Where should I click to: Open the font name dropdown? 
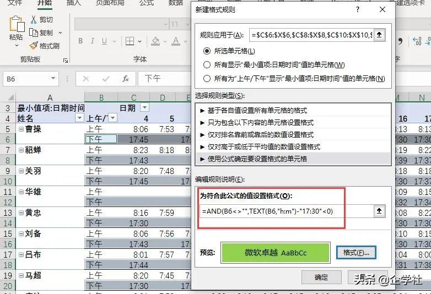(165, 24)
